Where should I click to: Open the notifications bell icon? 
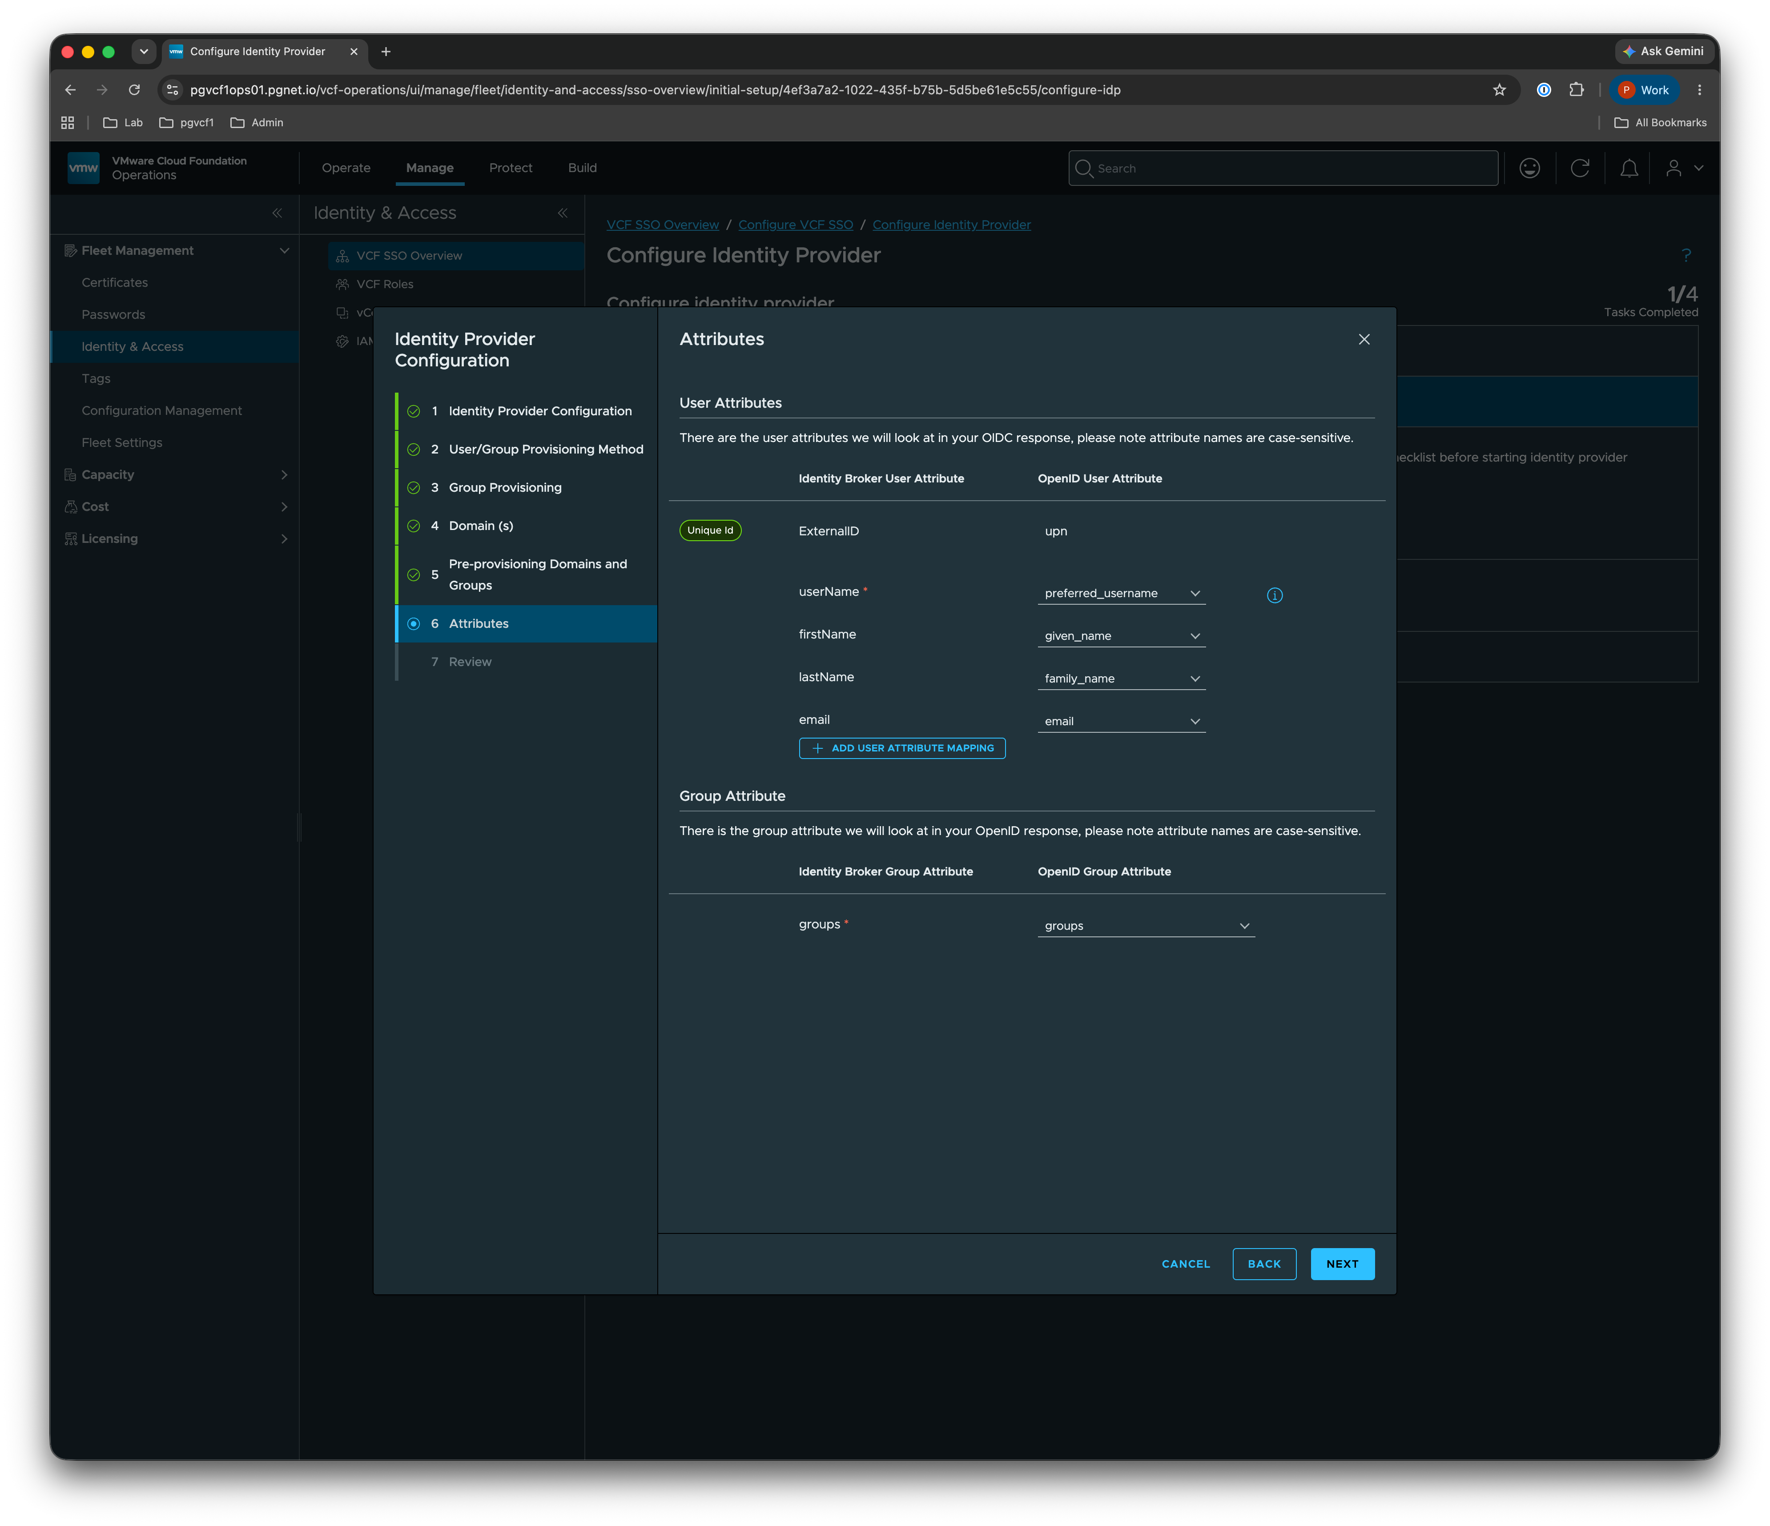pyautogui.click(x=1628, y=168)
